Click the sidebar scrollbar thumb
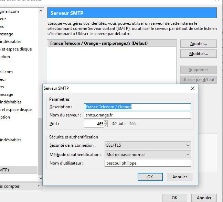 [40, 146]
